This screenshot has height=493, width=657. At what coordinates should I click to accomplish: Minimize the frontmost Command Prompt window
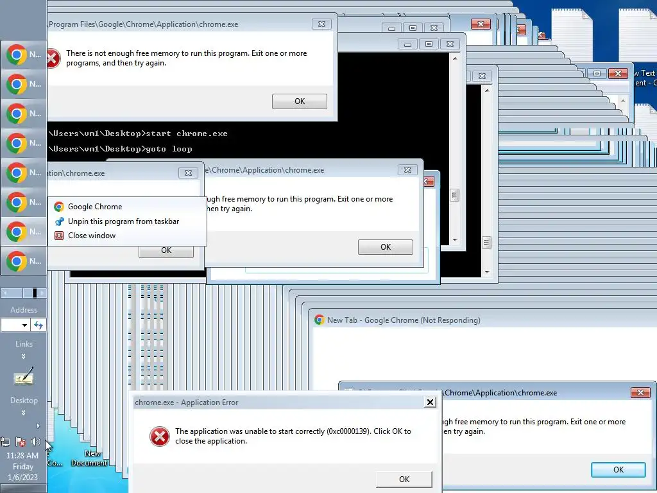[x=407, y=44]
